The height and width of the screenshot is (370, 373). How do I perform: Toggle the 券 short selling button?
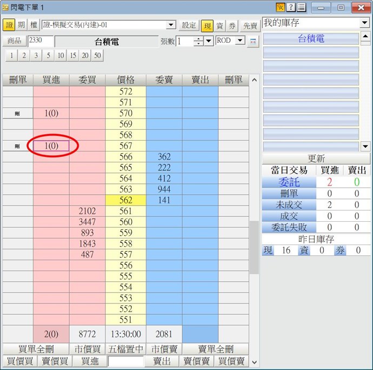tap(232, 25)
